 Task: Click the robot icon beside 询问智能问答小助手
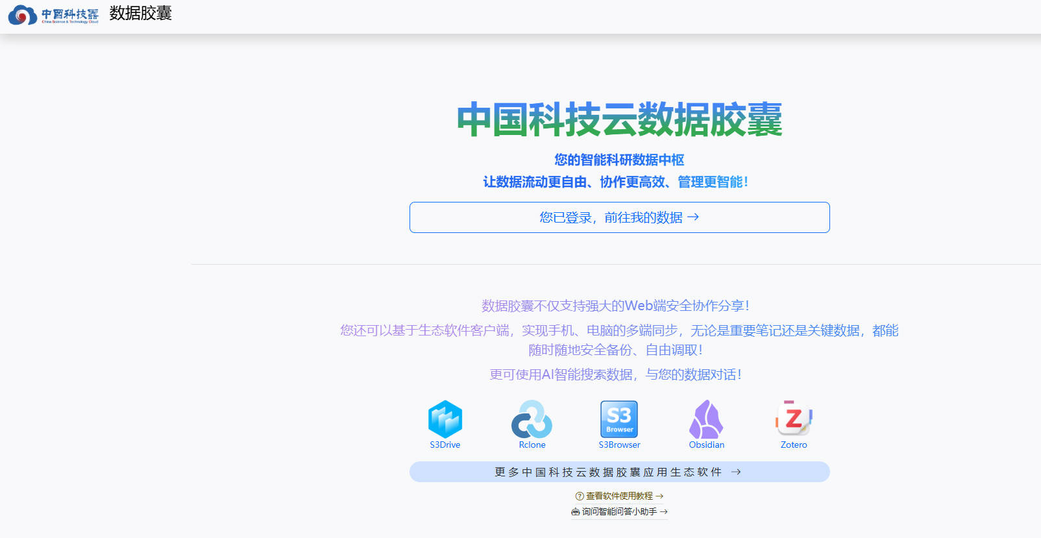tap(576, 512)
